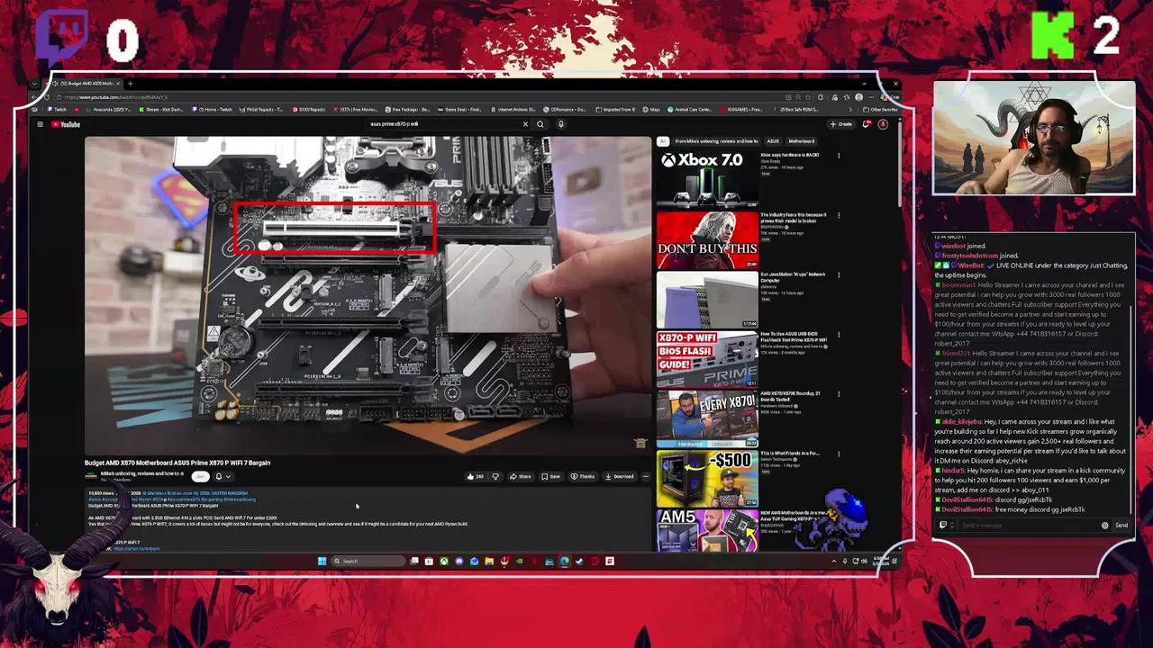Viewport: 1153px width, 648px height.
Task: Download the current video
Action: (620, 476)
